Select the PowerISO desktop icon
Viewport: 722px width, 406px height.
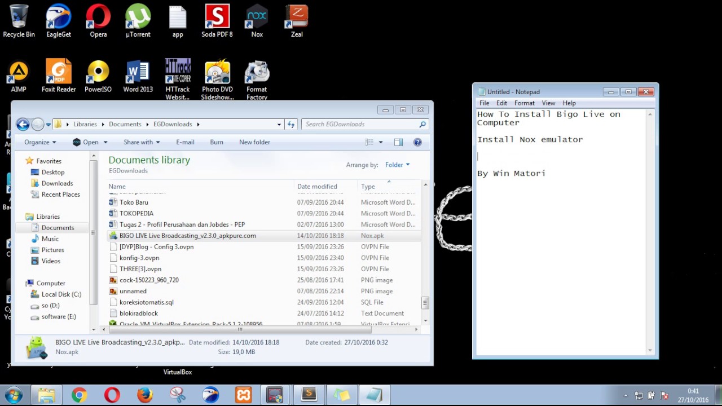[98, 76]
